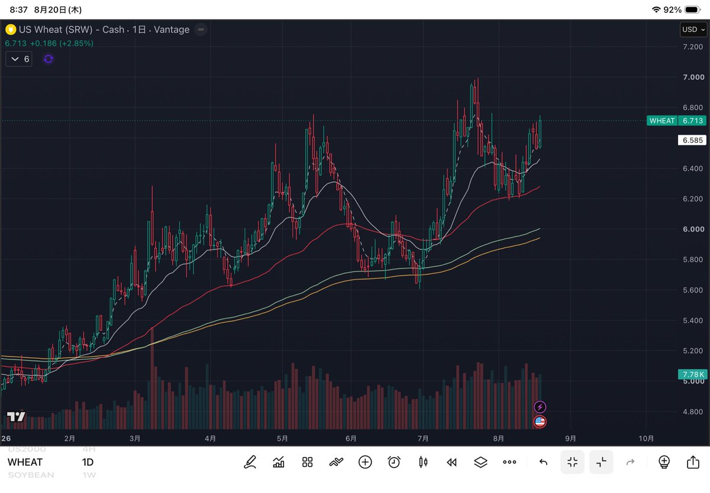Tap the 6.000 level on price axis

pos(693,229)
